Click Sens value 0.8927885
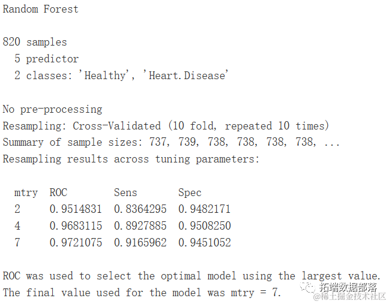 [140, 225]
